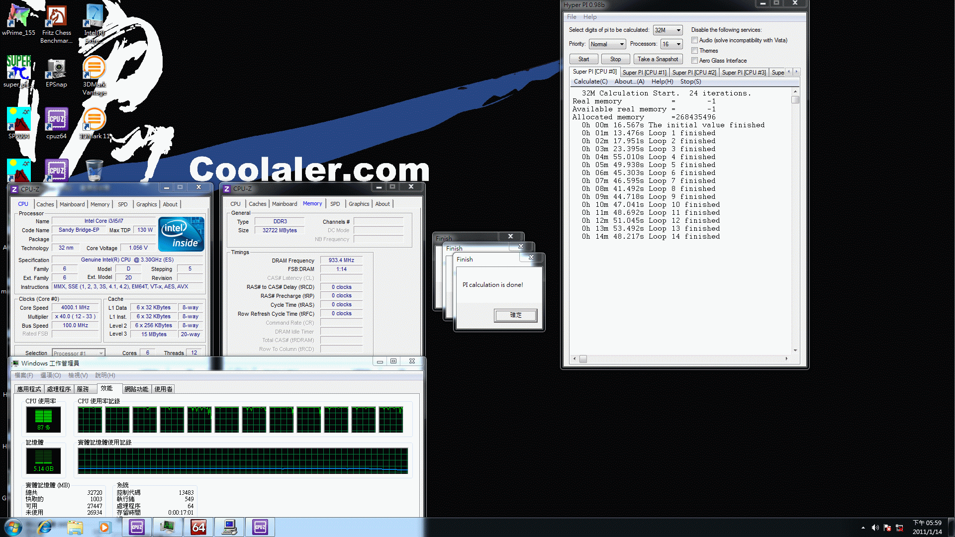Image resolution: width=955 pixels, height=537 pixels.
Task: Click the network status tray icon
Action: coord(899,528)
